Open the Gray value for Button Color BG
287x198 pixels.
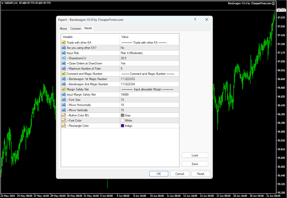click(x=149, y=115)
